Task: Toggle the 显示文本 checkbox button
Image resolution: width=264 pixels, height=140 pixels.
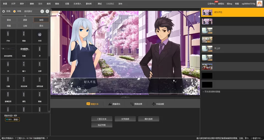Action: click(x=102, y=119)
